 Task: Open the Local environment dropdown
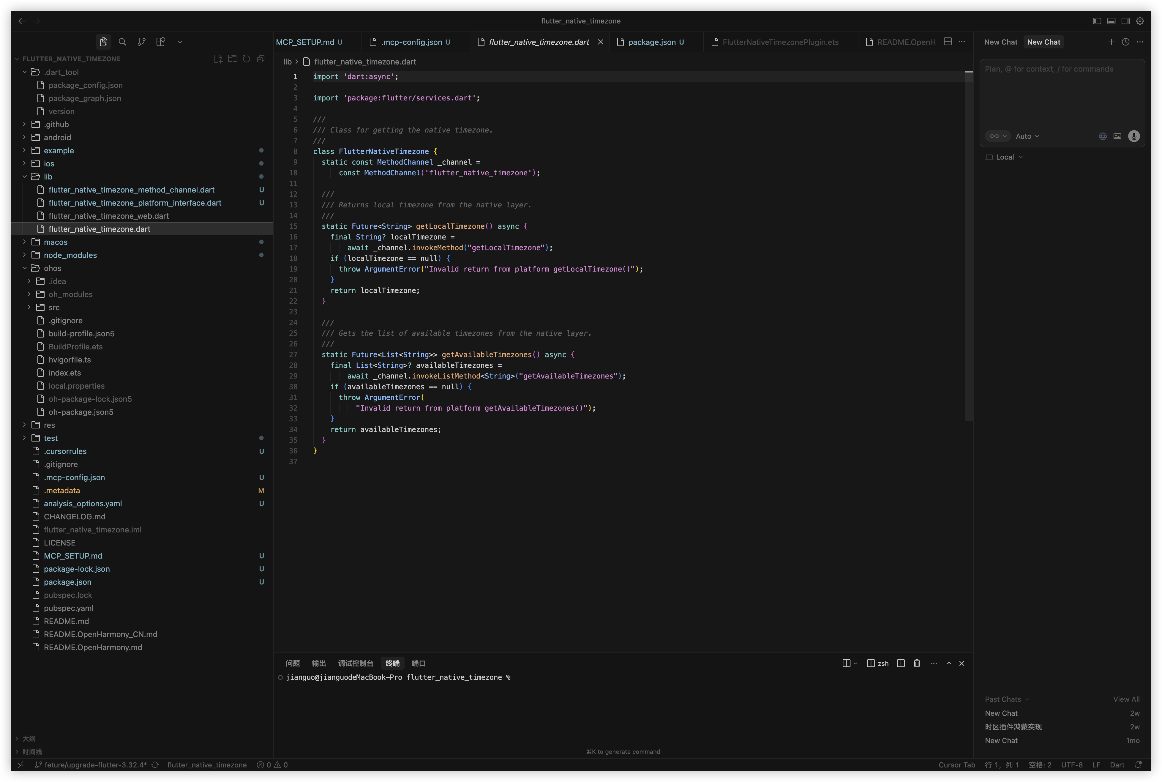[1005, 157]
